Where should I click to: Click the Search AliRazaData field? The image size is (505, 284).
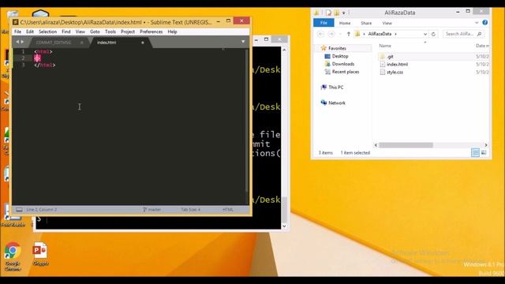pos(464,34)
